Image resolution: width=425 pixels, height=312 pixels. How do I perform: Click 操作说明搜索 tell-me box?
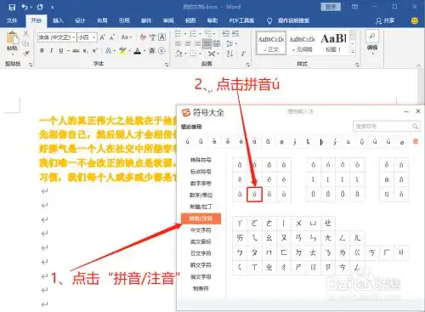point(293,20)
